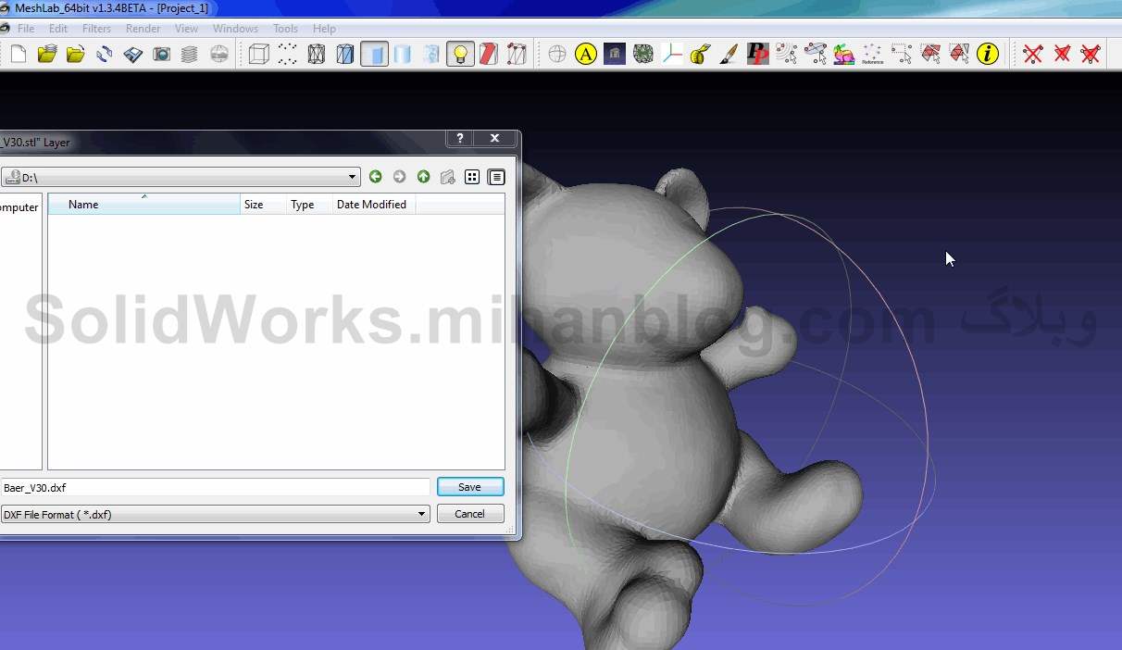1122x650 pixels.
Task: Click the trackball sphere toolbar icon
Action: [557, 55]
